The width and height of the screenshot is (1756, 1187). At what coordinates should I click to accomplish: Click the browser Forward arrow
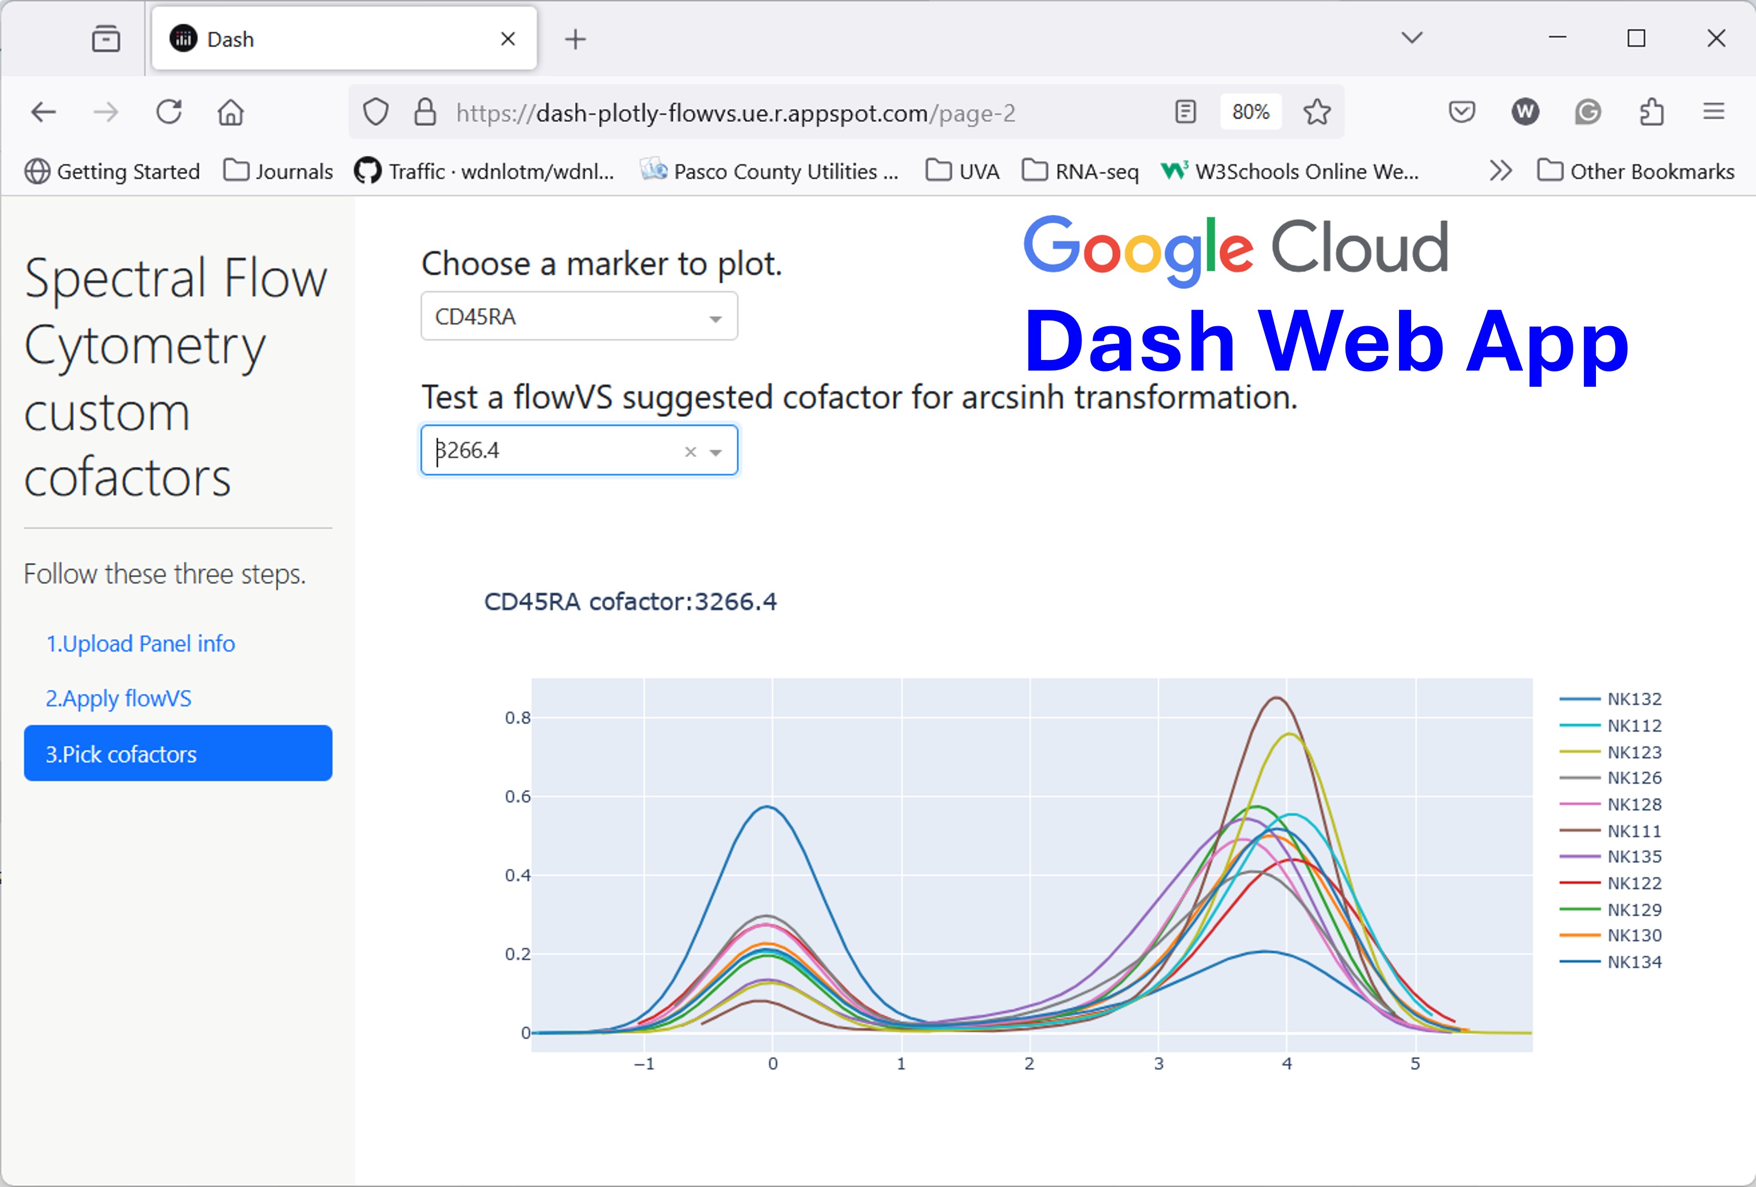click(x=106, y=113)
